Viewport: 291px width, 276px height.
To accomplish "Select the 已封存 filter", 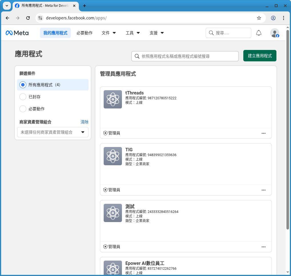I will tap(23, 97).
